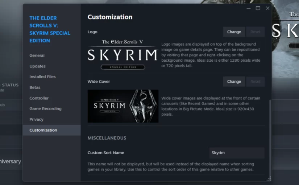Close the properties dialog
This screenshot has height=185, width=299.
click(267, 8)
